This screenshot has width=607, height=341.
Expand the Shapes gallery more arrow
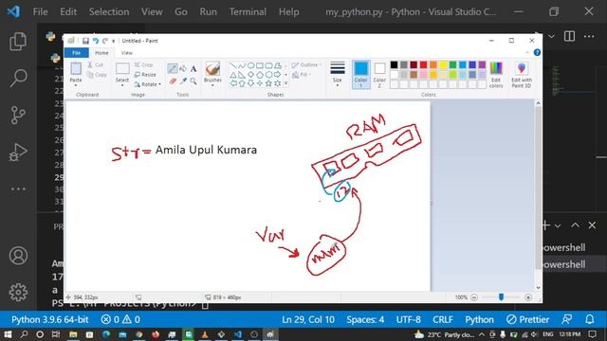pyautogui.click(x=286, y=83)
